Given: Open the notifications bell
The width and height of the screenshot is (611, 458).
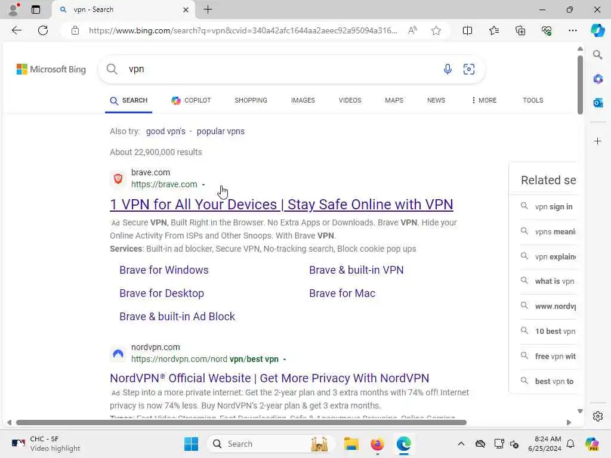Looking at the screenshot, I should point(570,444).
